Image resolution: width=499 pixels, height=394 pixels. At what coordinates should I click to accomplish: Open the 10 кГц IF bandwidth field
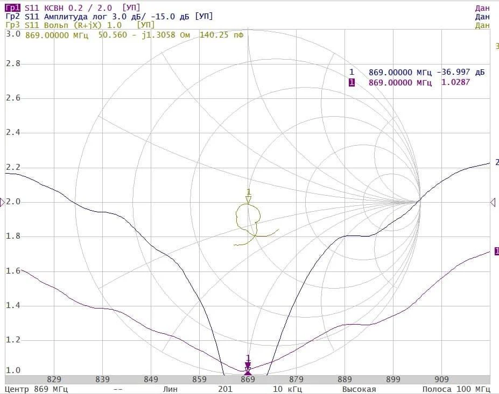(x=285, y=389)
